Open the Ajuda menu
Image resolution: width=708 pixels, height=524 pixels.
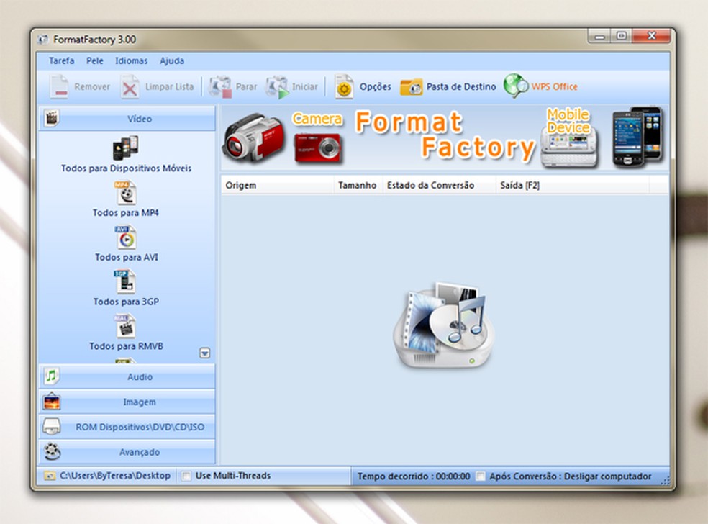tap(172, 60)
